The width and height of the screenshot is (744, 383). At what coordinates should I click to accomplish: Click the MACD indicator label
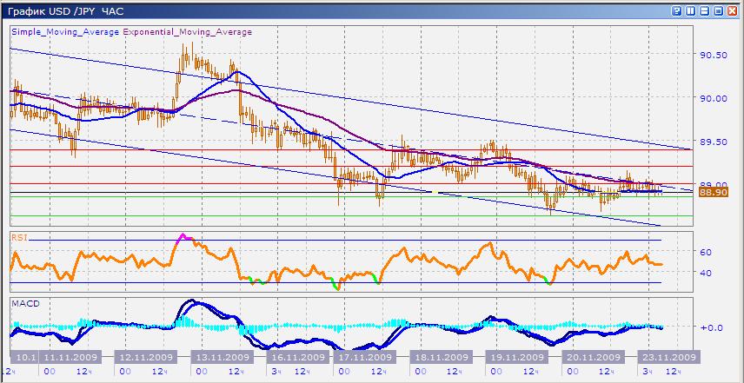pos(25,303)
